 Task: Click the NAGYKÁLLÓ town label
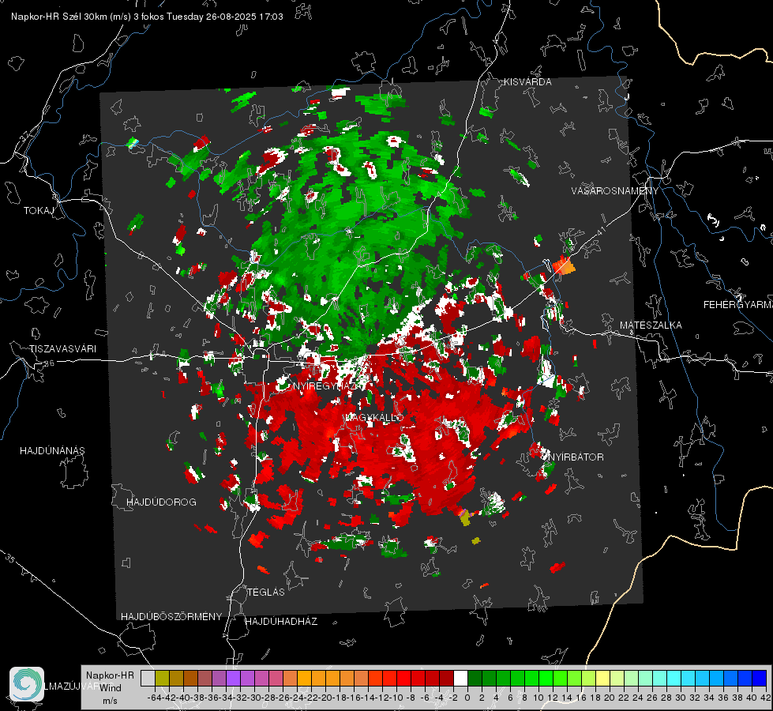click(x=373, y=417)
